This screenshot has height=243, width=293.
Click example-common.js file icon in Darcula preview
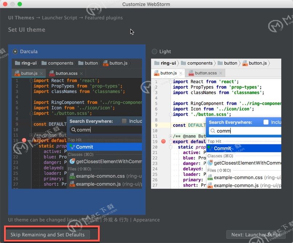72,184
